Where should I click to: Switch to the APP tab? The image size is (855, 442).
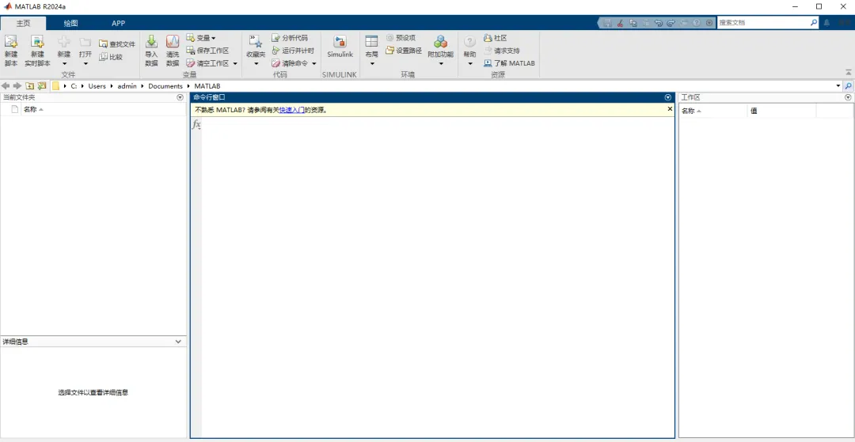coord(118,23)
